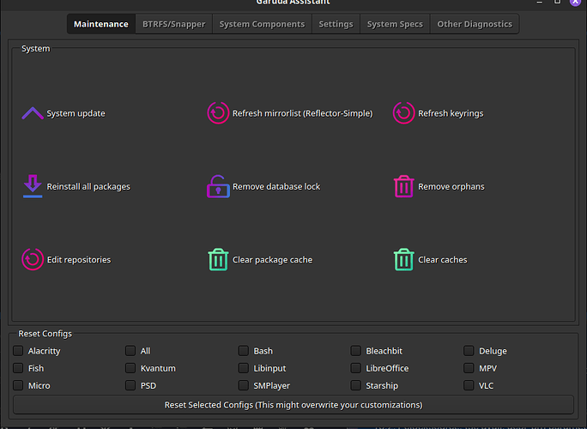Choose Remove orphans
This screenshot has width=587, height=429.
[451, 186]
